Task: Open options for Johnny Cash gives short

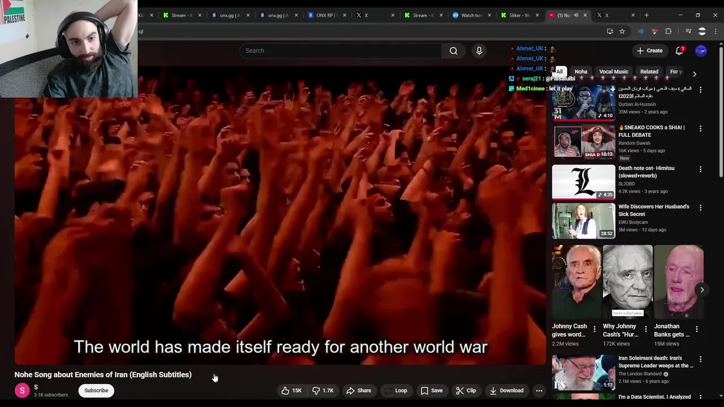Action: coord(594,329)
